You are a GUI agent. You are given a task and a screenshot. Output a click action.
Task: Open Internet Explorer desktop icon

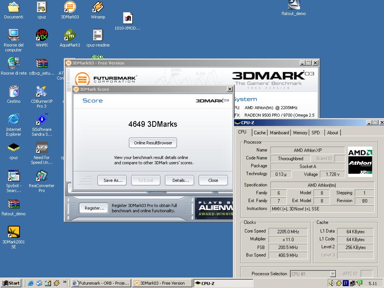[14, 119]
